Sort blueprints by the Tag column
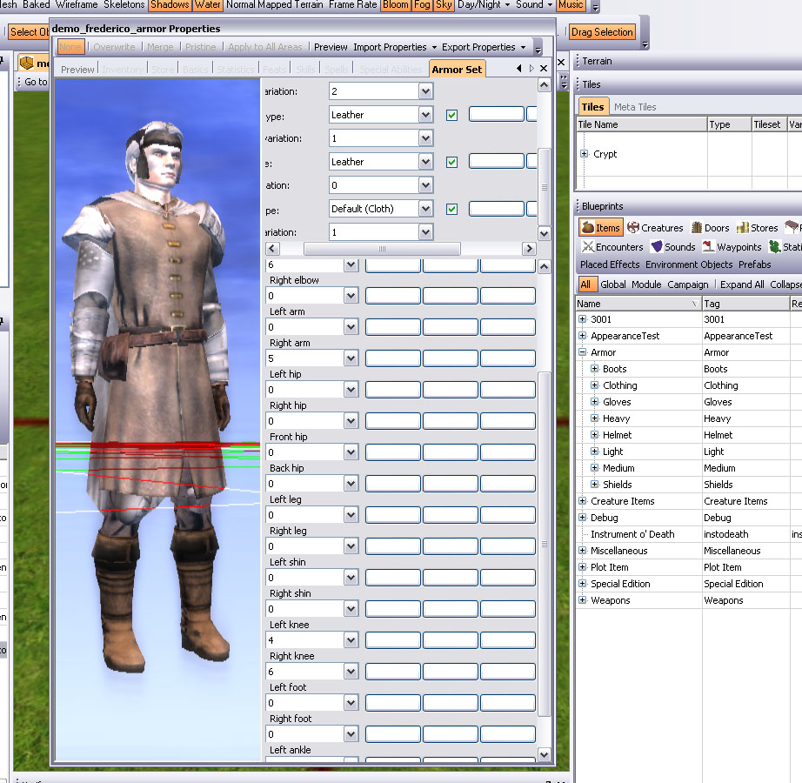The width and height of the screenshot is (802, 783). coord(745,304)
